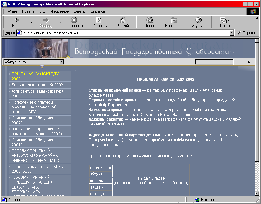Open the Файл menu

[12, 11]
